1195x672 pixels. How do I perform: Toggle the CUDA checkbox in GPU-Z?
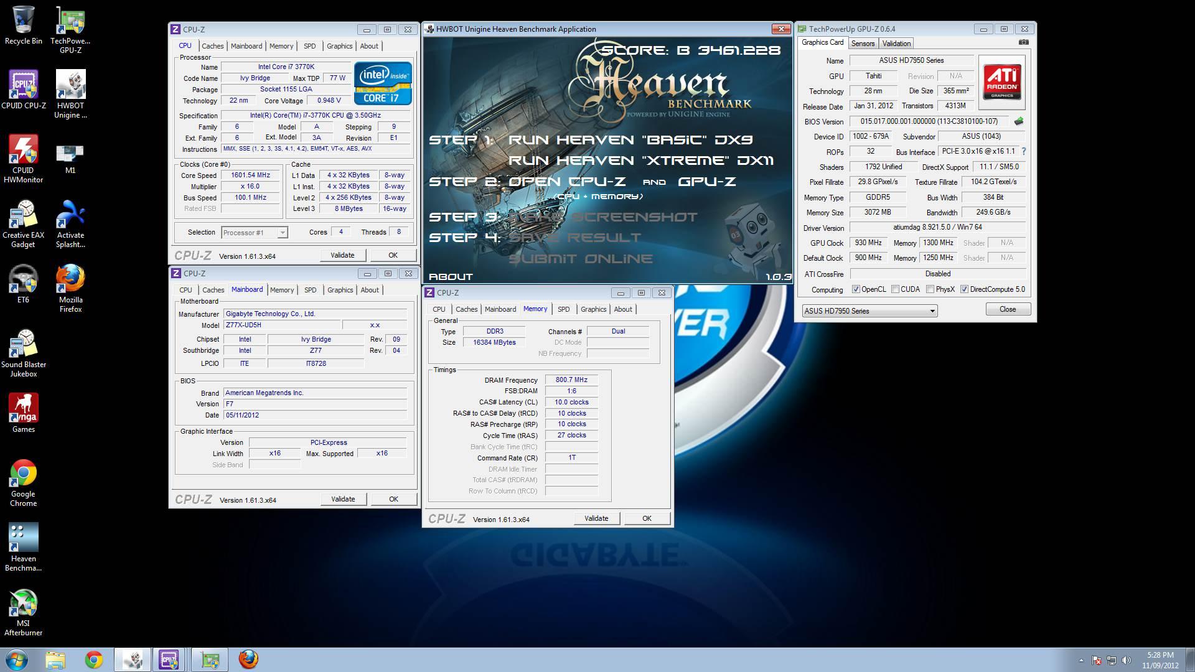pyautogui.click(x=895, y=289)
